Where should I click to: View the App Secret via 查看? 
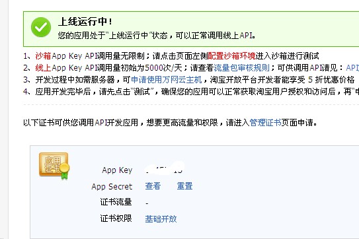[153, 186]
